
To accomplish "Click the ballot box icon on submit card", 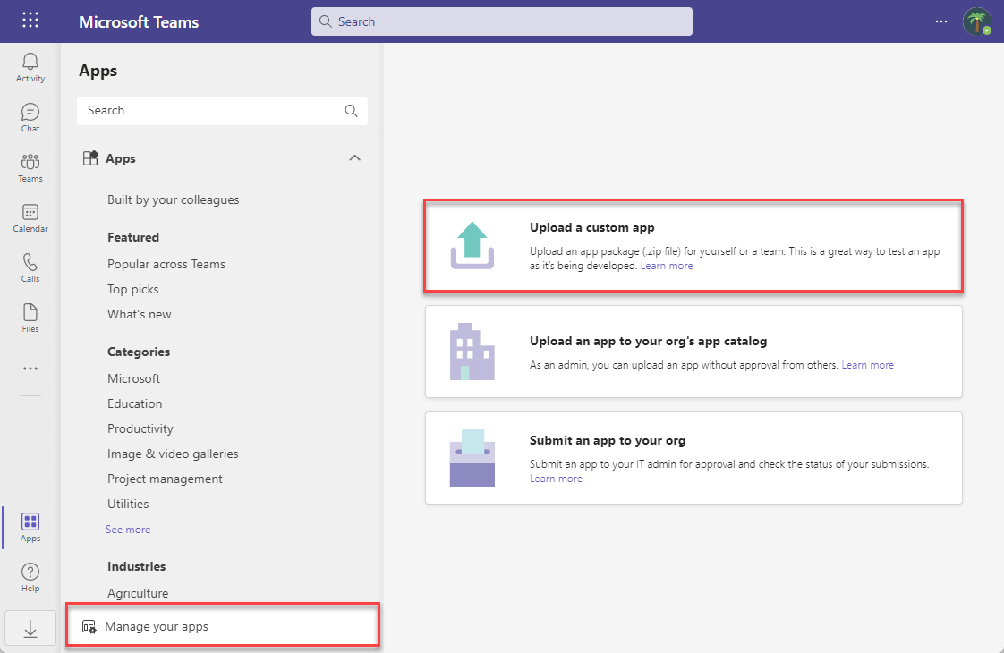I will click(472, 458).
